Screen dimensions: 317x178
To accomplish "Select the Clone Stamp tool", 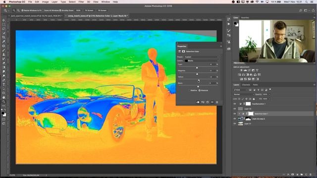I will click(3, 54).
